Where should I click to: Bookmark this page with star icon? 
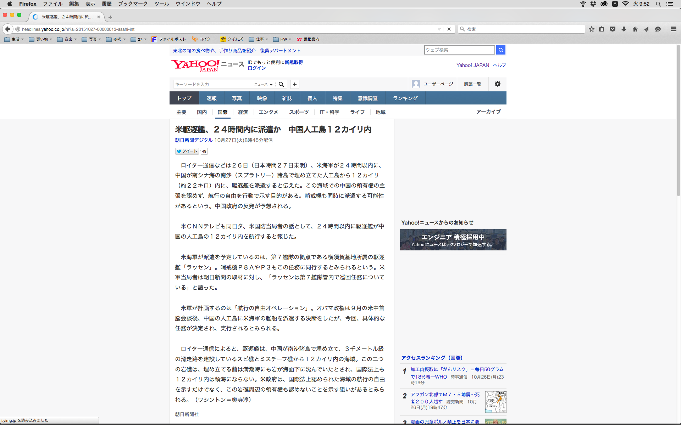pyautogui.click(x=591, y=29)
